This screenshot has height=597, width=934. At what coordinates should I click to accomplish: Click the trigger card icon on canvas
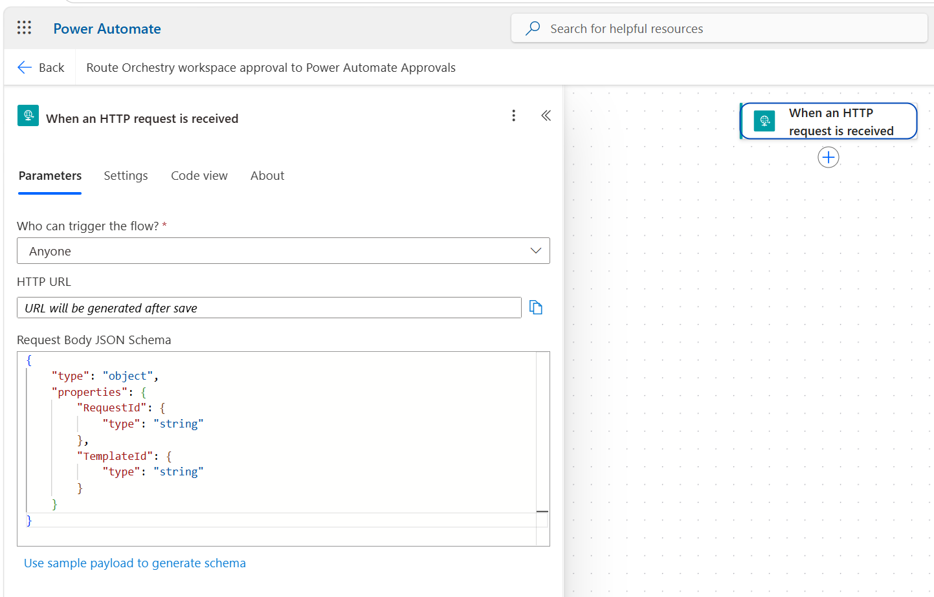pos(764,121)
